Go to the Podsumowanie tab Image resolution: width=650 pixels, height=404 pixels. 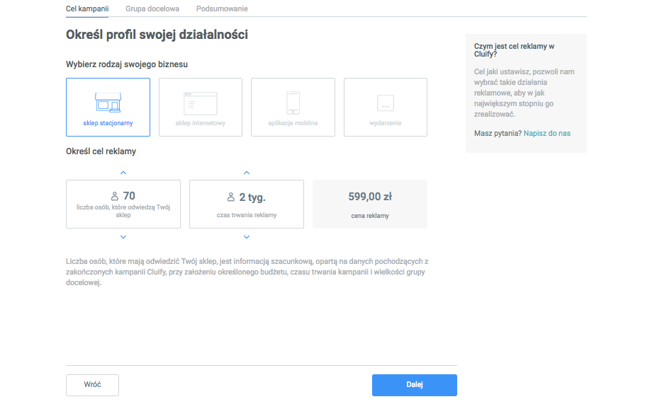click(x=222, y=8)
